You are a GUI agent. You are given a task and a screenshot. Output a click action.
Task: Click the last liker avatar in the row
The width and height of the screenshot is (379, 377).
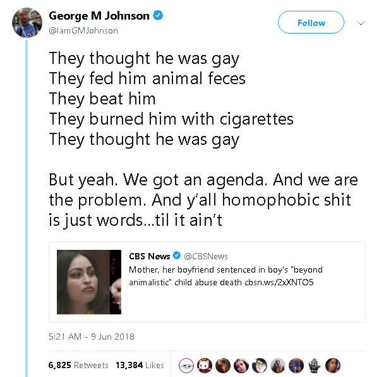tap(334, 365)
